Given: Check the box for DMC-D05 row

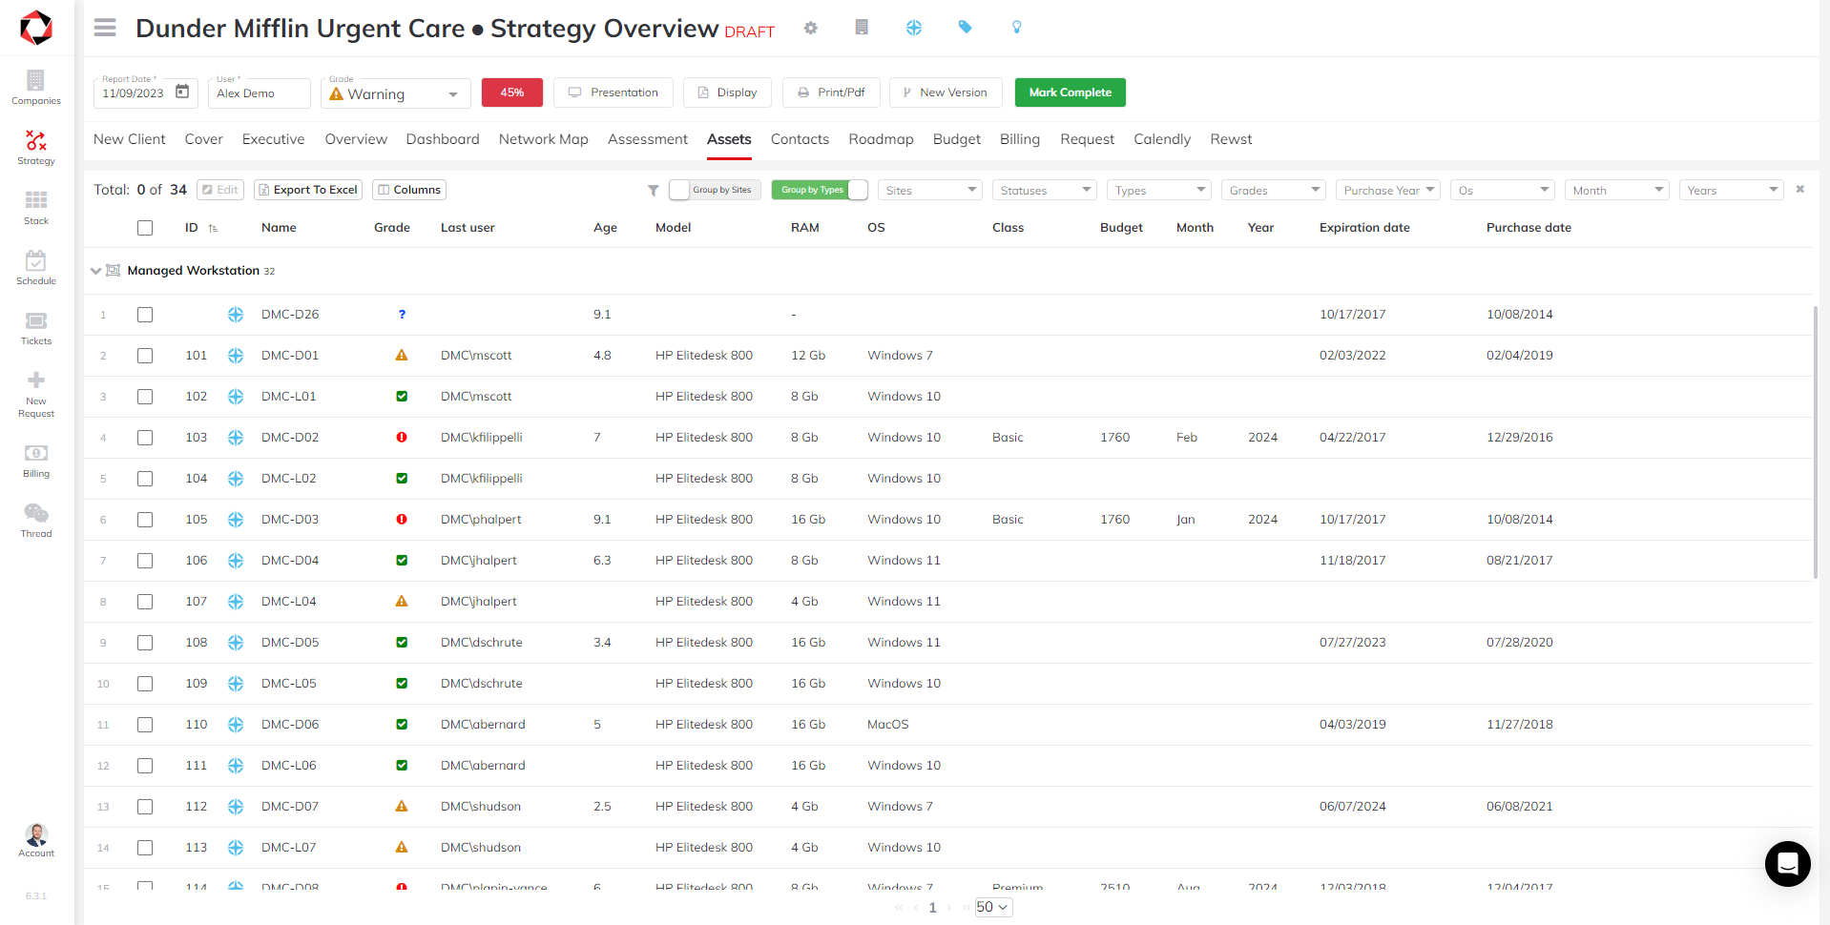Looking at the screenshot, I should click(x=145, y=643).
